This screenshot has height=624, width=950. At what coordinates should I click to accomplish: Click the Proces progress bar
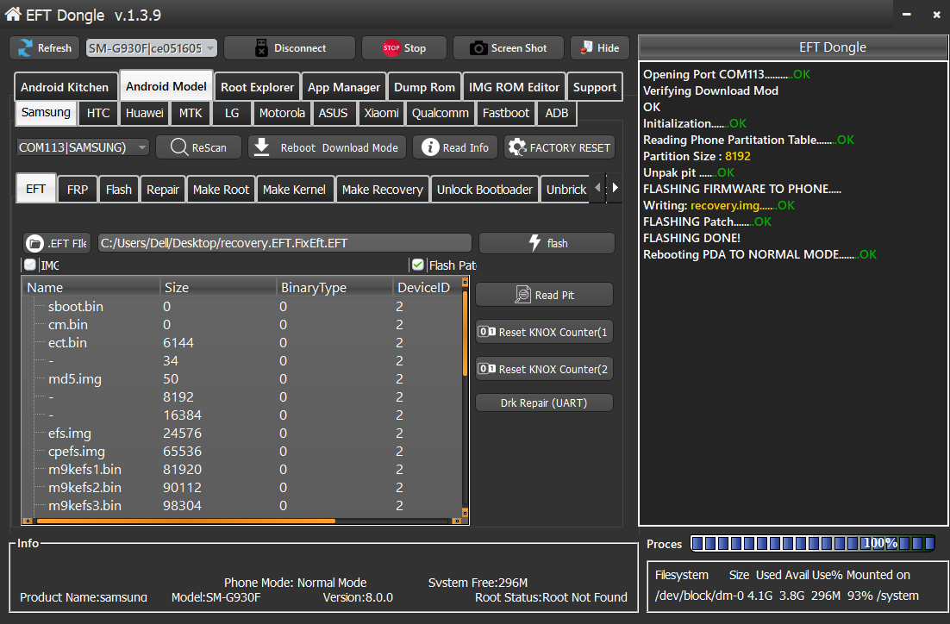(x=812, y=544)
